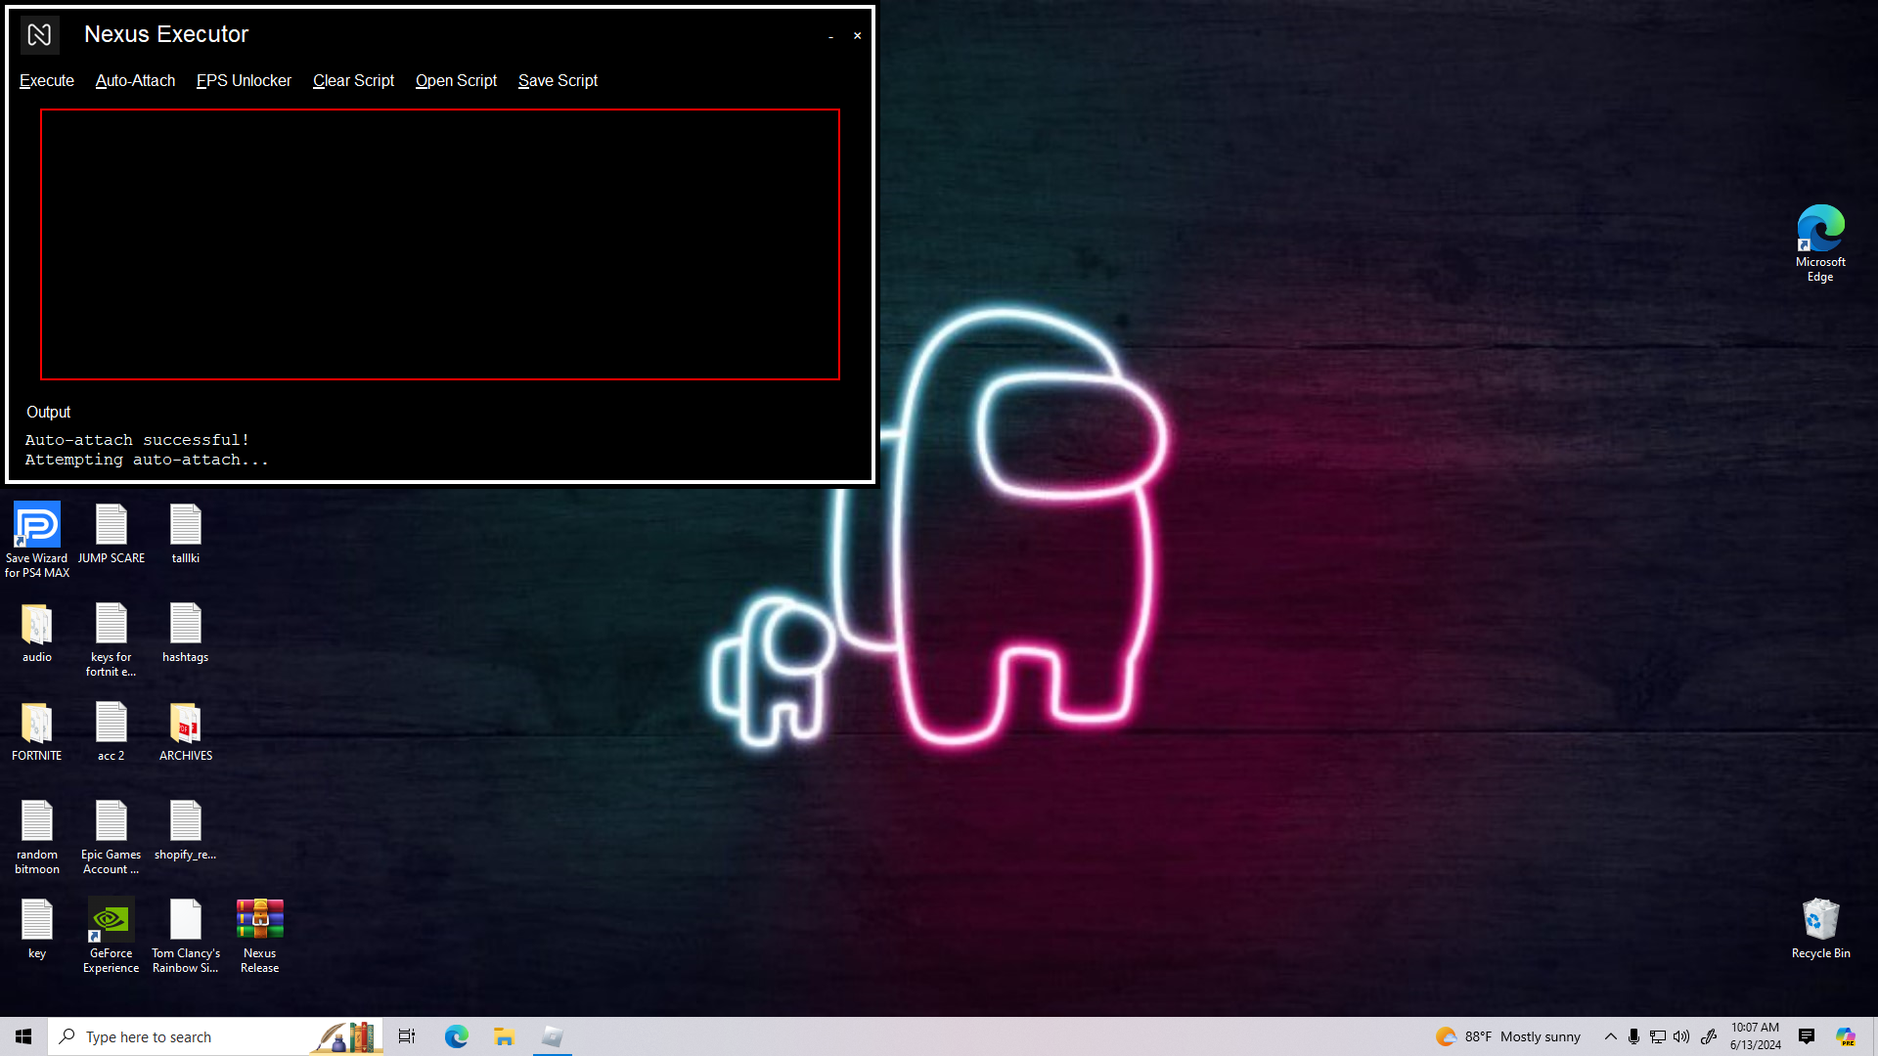This screenshot has width=1878, height=1056.
Task: Click the Save Script button
Action: click(x=558, y=81)
